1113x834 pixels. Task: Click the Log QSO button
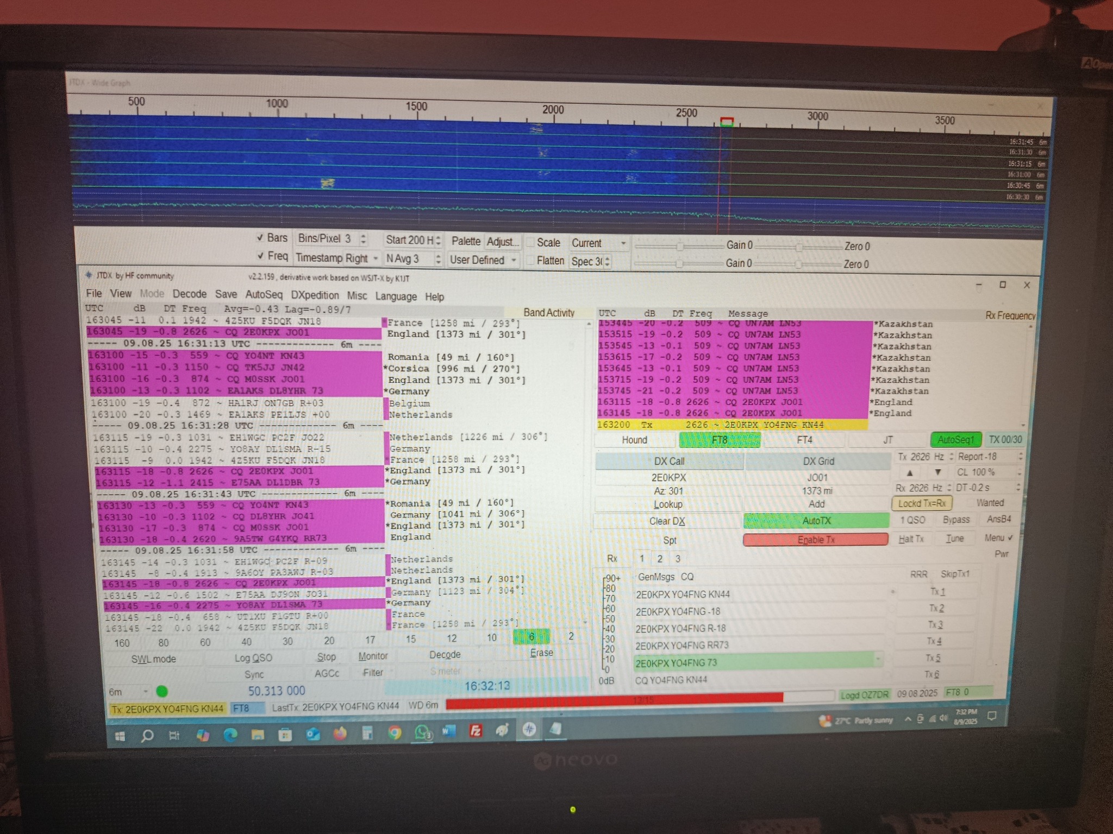tap(253, 658)
